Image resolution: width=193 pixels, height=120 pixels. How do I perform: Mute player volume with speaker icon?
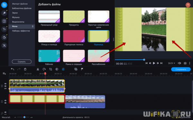(x=179, y=63)
